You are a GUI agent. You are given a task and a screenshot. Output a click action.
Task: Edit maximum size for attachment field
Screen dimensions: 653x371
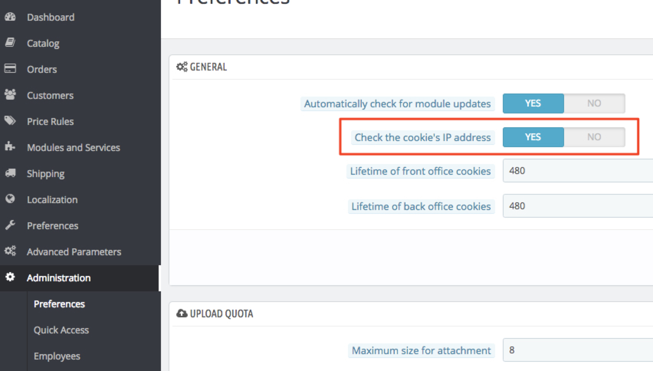coord(578,350)
